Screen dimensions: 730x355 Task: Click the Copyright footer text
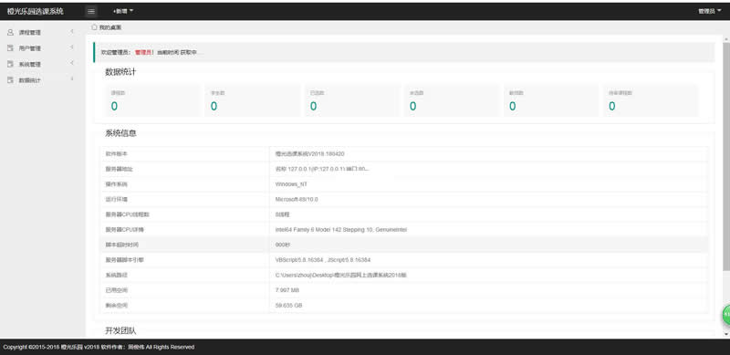point(99,347)
